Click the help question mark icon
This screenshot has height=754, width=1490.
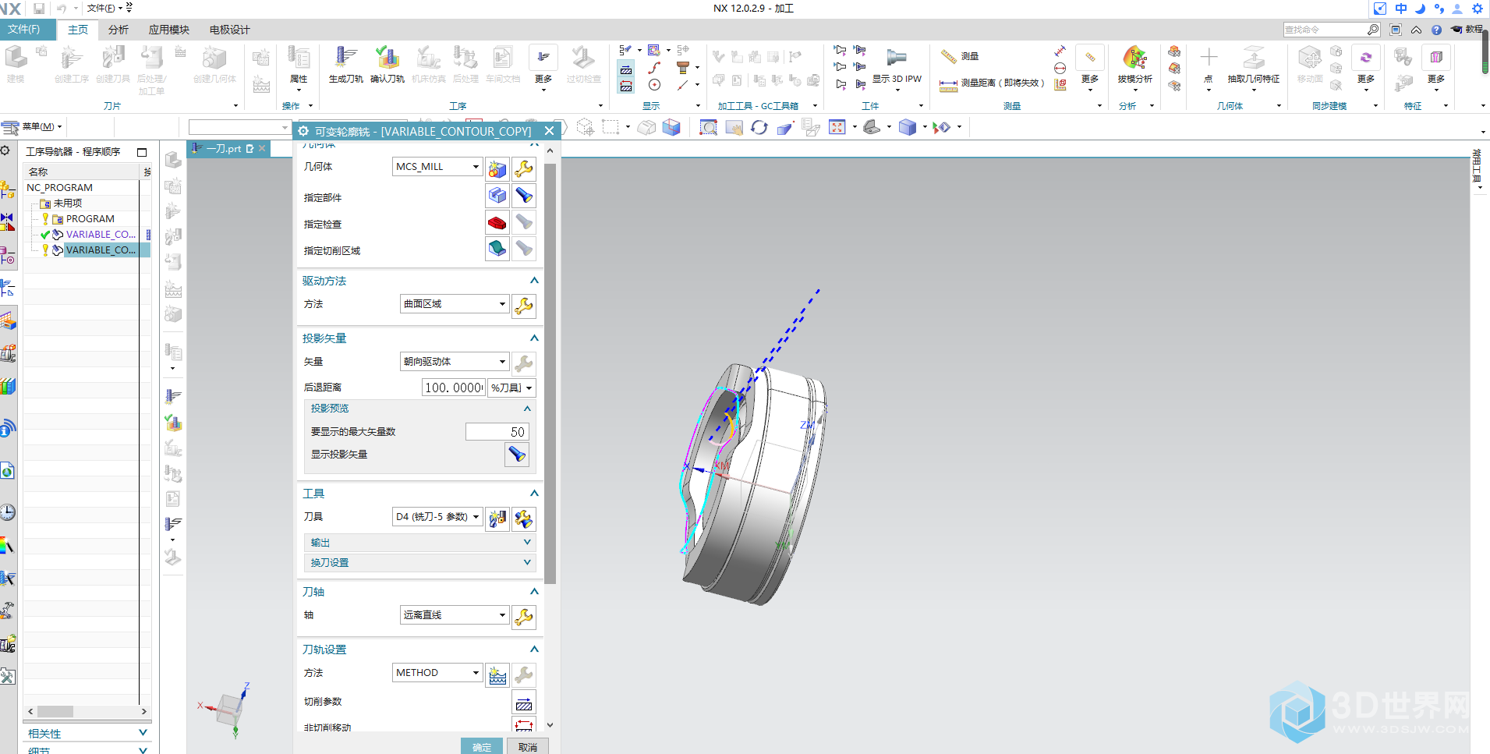coord(1436,30)
